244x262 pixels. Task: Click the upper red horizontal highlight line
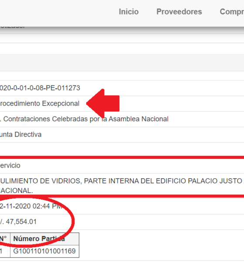(122, 157)
